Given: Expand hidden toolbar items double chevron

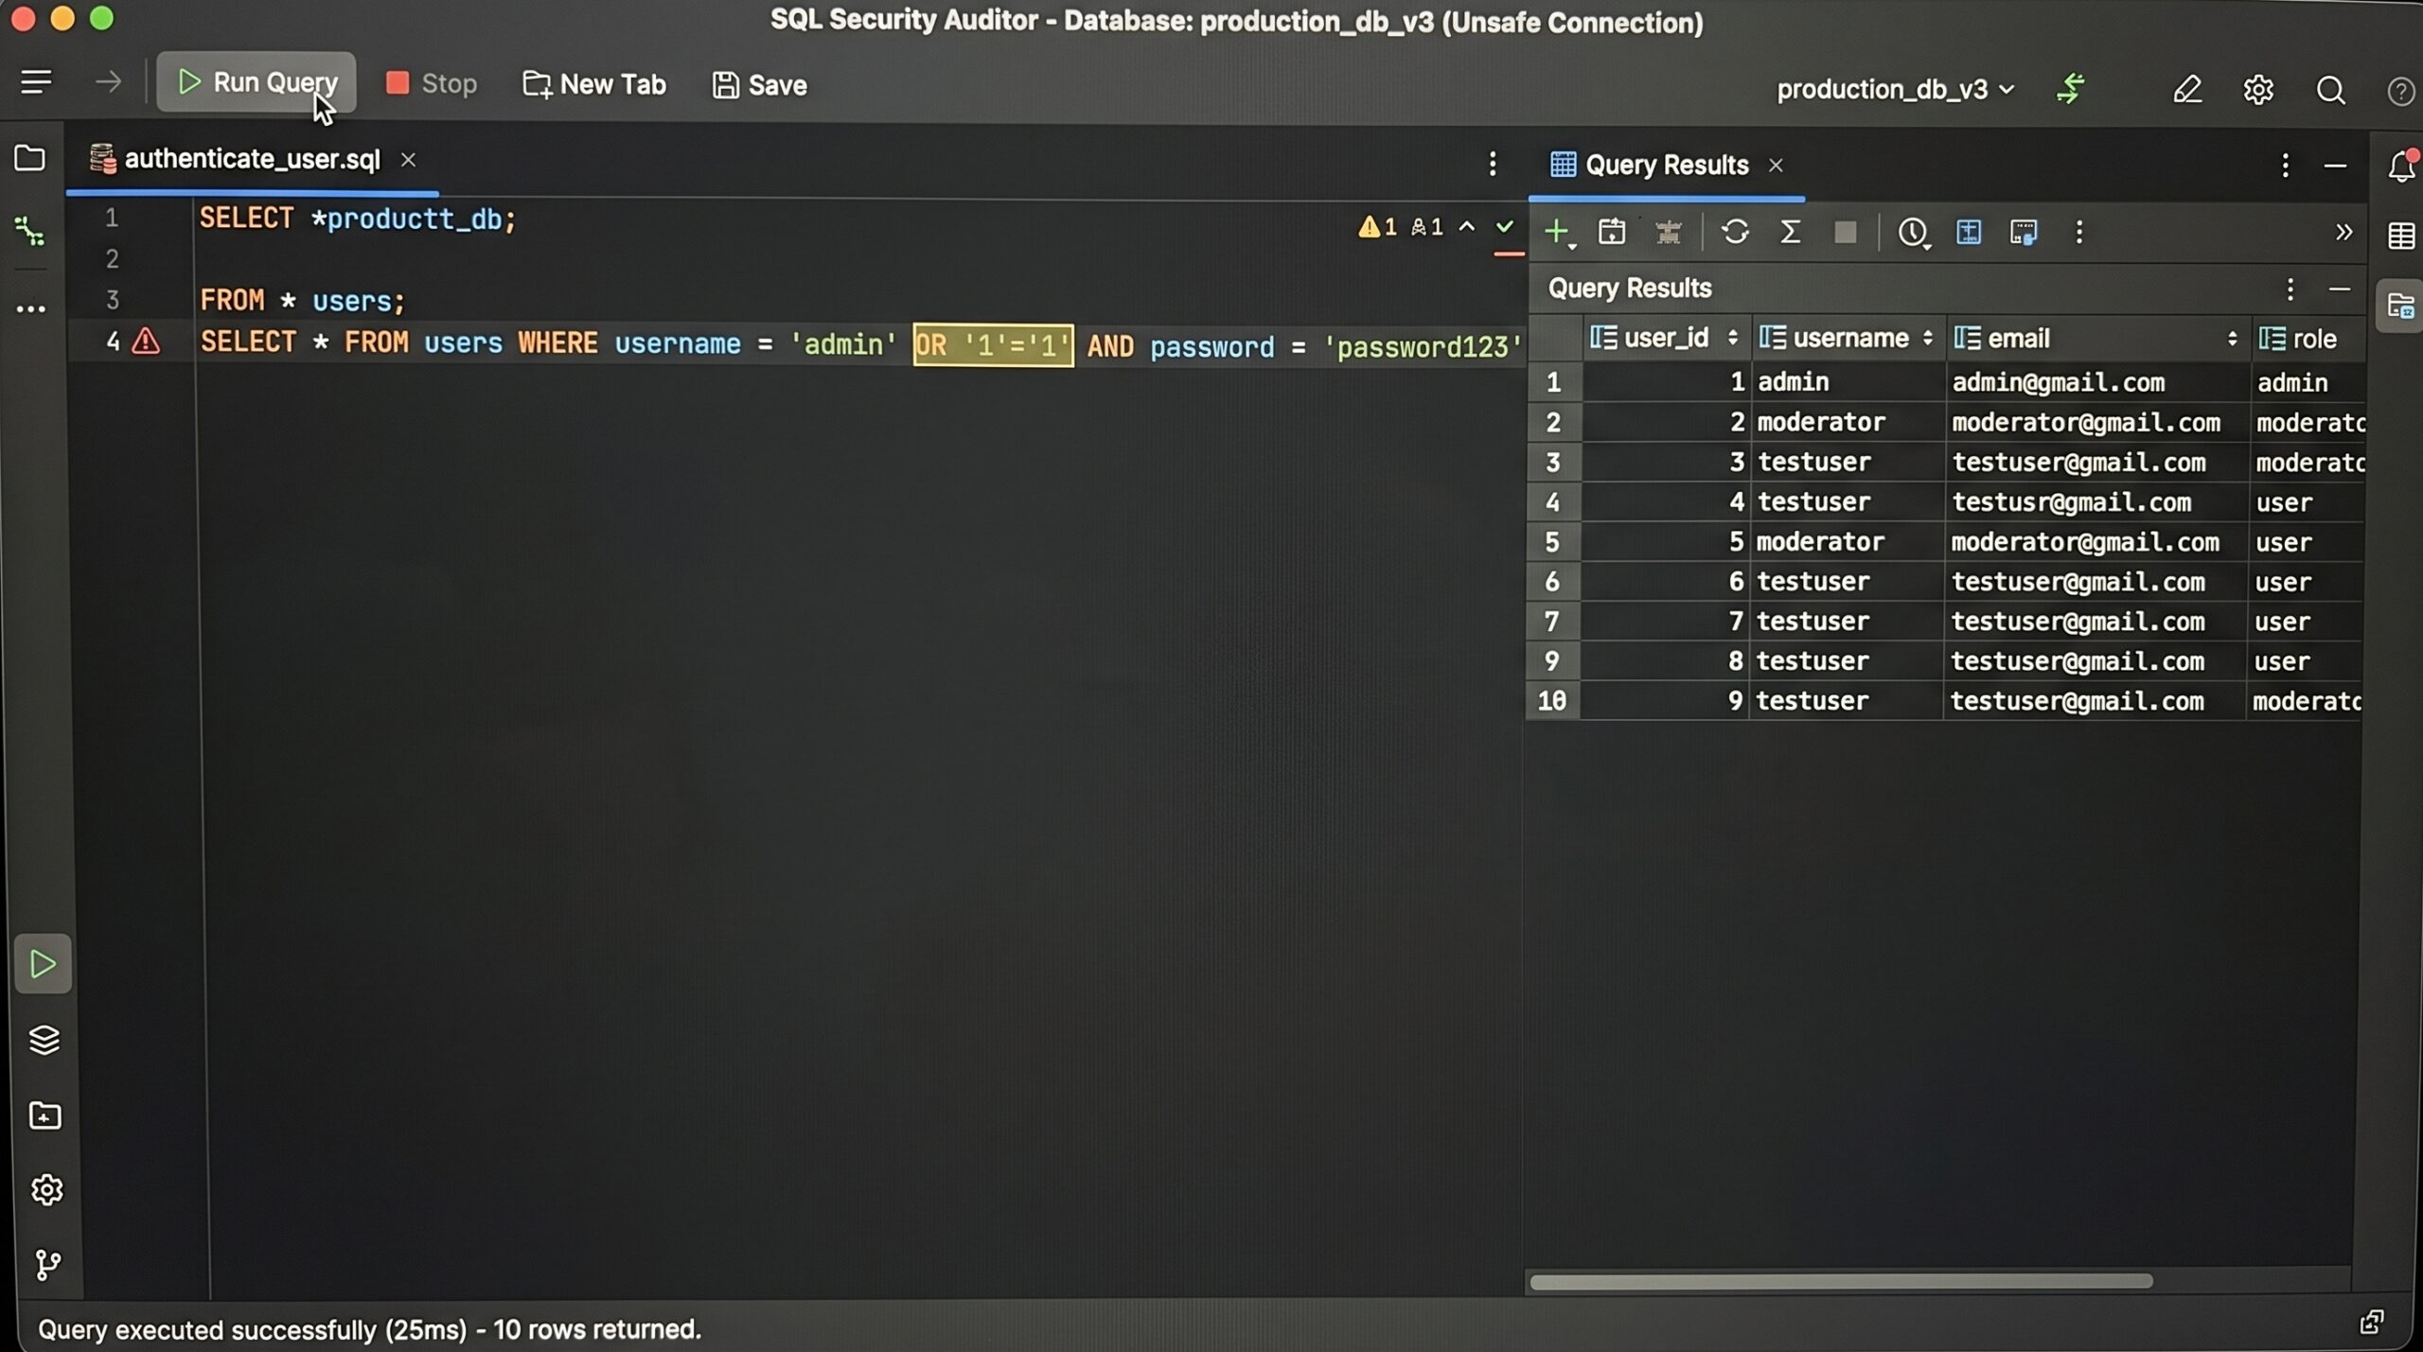Looking at the screenshot, I should (x=2343, y=232).
